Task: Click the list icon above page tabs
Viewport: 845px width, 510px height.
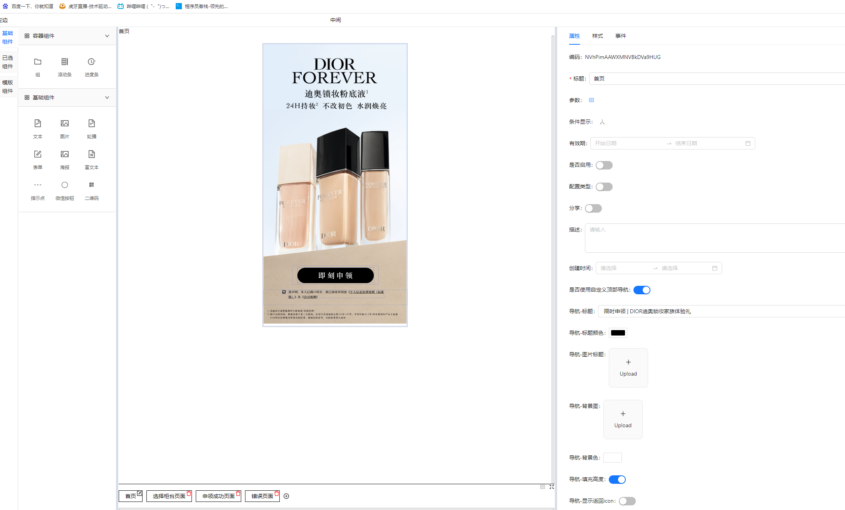Action: 543,487
